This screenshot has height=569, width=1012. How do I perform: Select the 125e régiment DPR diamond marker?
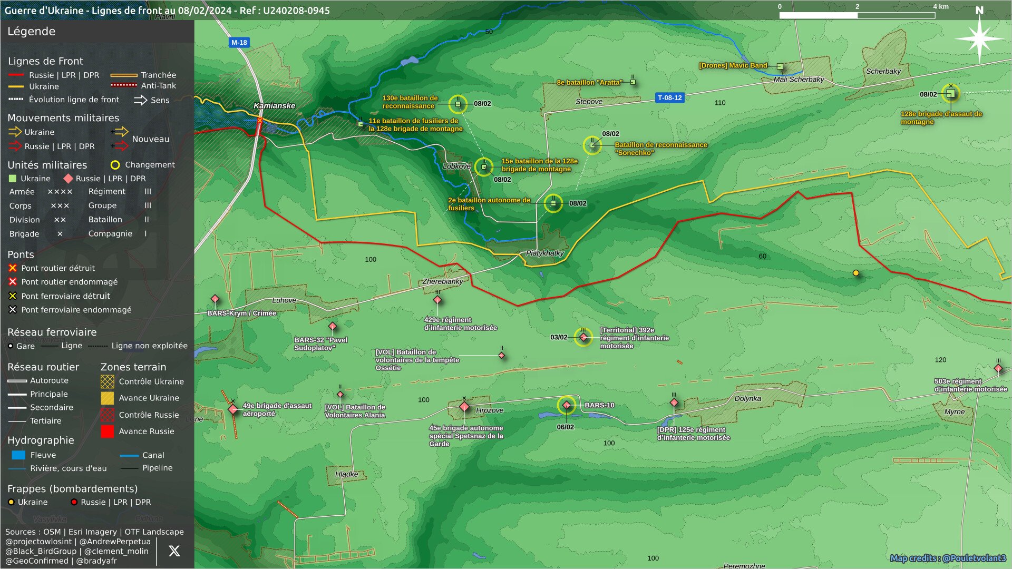click(674, 403)
